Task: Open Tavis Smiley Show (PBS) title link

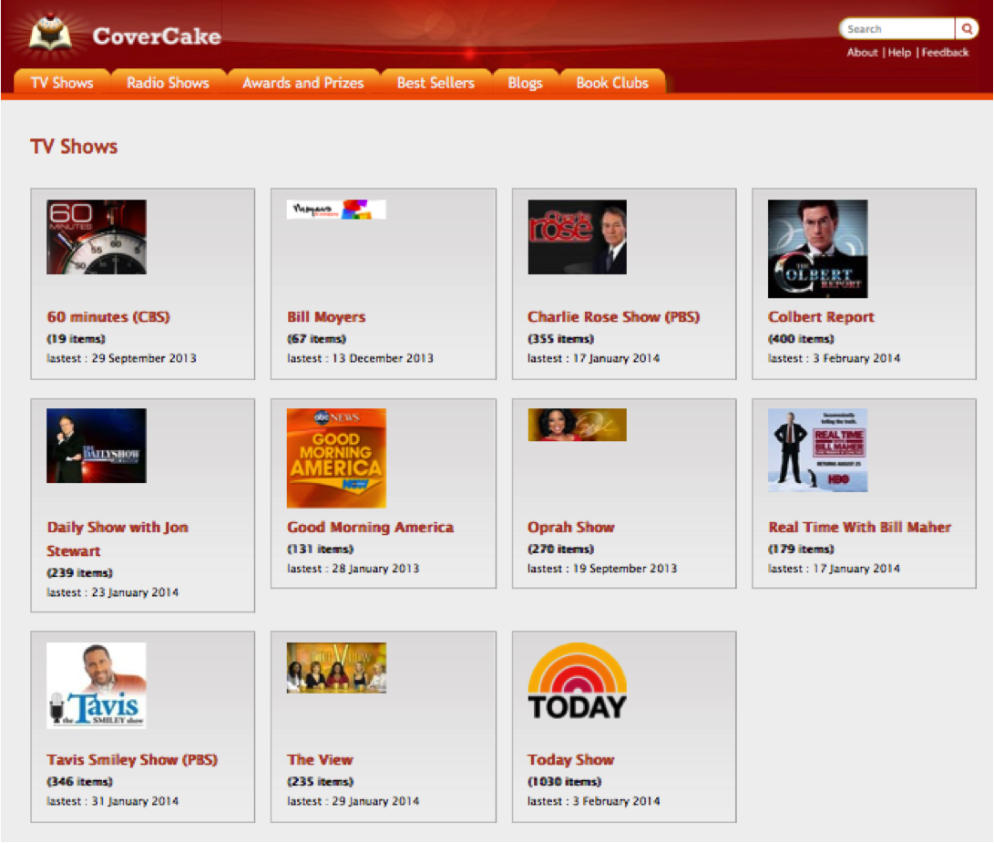Action: 132,759
